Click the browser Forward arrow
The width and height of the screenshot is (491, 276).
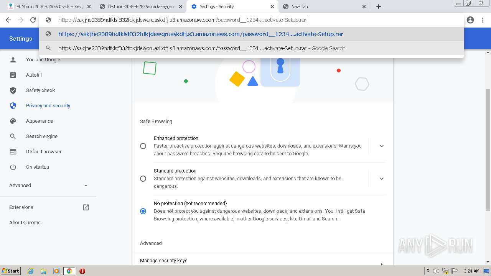tap(21, 20)
